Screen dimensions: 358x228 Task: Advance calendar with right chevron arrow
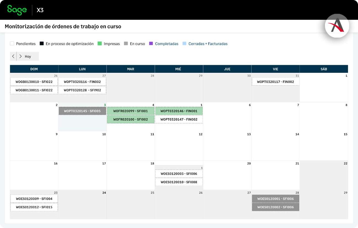(20, 56)
